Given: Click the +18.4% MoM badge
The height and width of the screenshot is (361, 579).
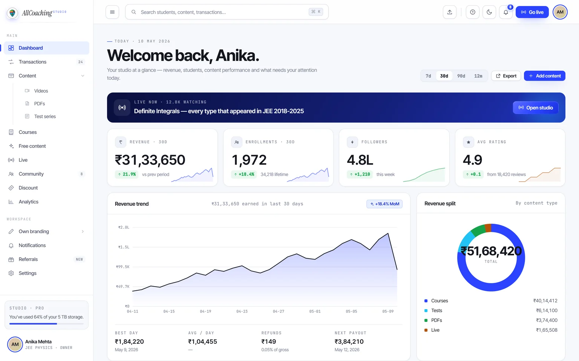Looking at the screenshot, I should tap(384, 204).
